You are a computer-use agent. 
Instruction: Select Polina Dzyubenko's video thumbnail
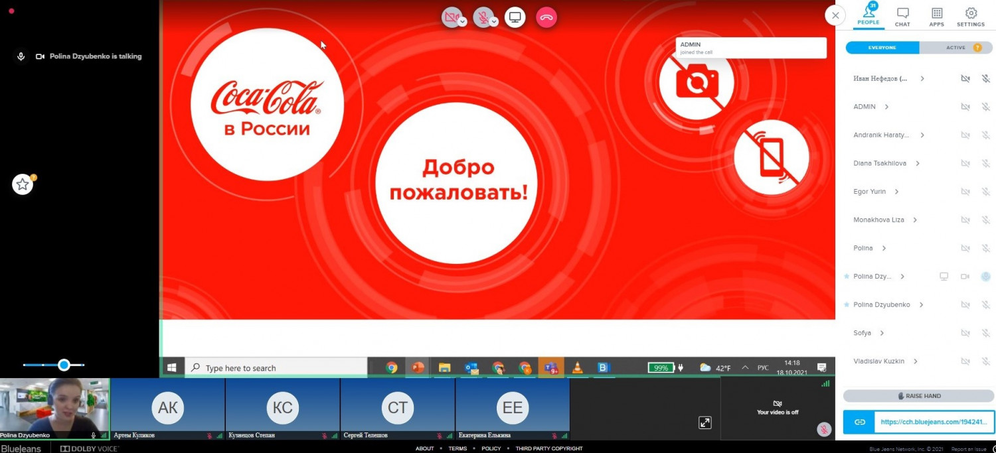tap(54, 409)
